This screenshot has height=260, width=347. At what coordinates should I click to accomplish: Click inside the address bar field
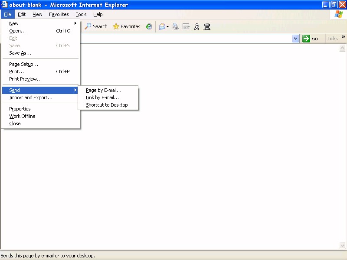186,39
